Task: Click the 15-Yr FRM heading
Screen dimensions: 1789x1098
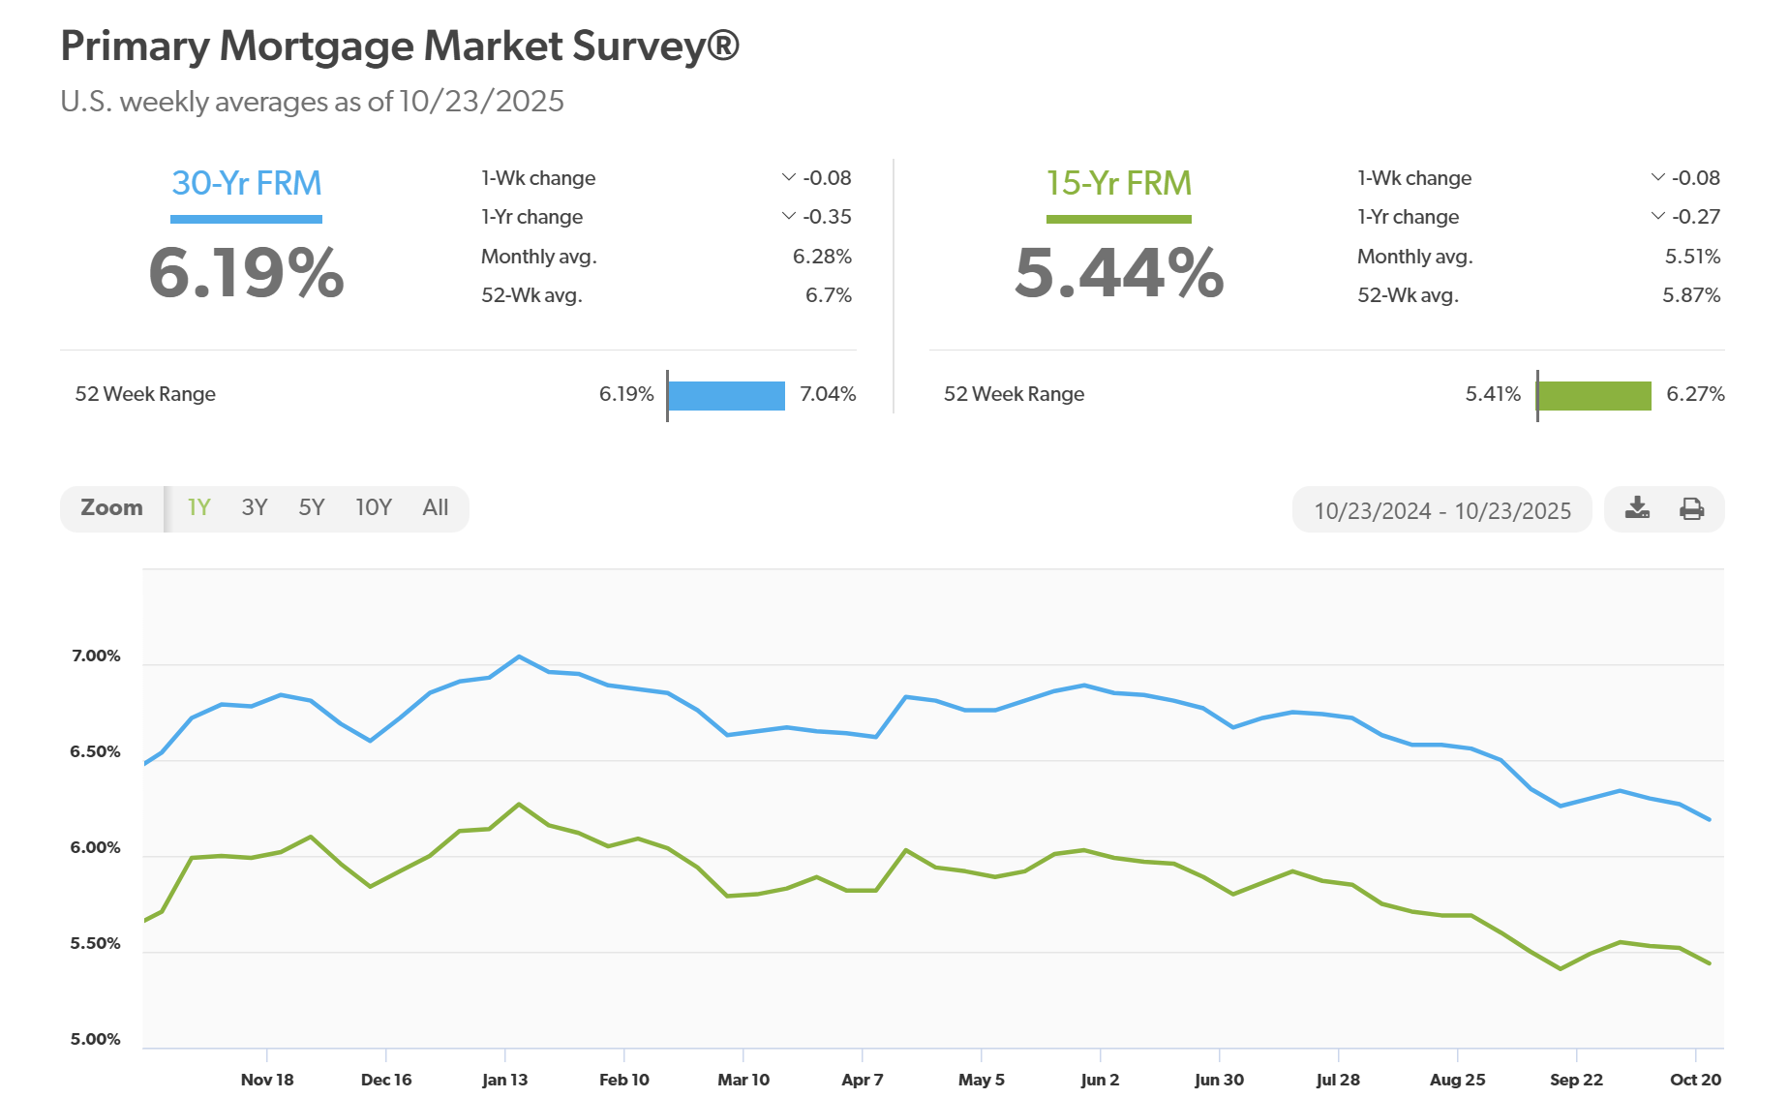Action: click(x=1118, y=183)
